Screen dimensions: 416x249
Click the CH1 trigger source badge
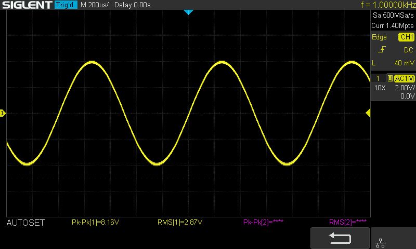coord(407,37)
